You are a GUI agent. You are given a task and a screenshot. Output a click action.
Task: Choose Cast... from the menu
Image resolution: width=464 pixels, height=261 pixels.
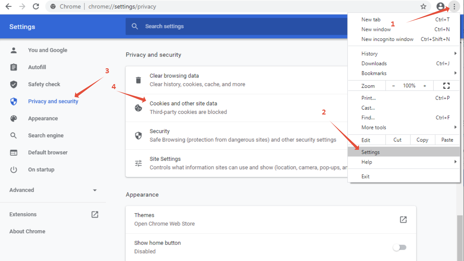pyautogui.click(x=404, y=108)
